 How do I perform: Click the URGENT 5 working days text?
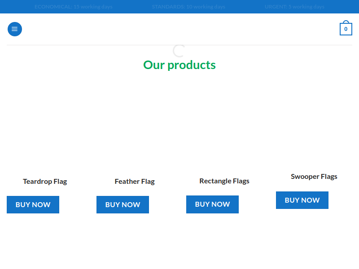[x=294, y=7]
